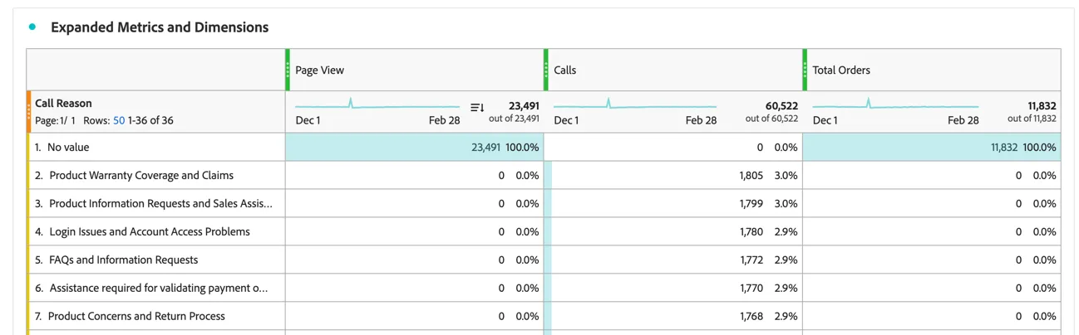Change the rows per page value 50

tap(119, 120)
